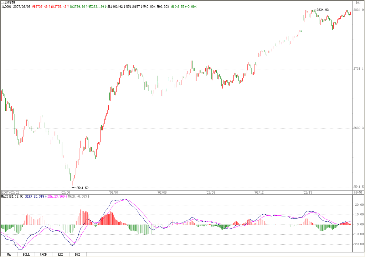
Task: Open the DMI indicator tab
Action: click(x=77, y=255)
